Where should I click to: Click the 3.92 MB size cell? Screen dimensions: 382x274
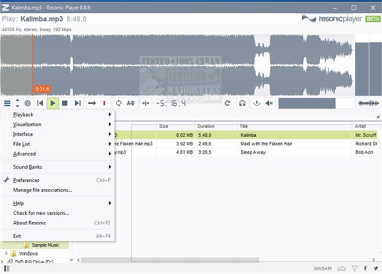[x=184, y=144]
